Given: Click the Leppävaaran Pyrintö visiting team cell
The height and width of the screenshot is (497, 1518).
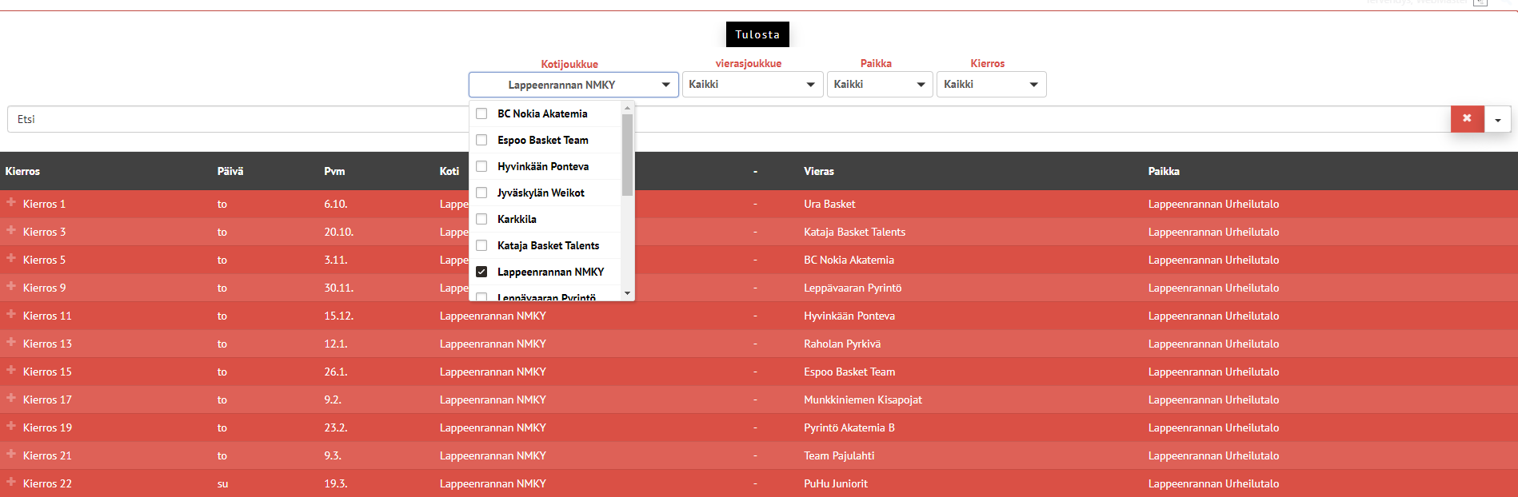Looking at the screenshot, I should (853, 288).
